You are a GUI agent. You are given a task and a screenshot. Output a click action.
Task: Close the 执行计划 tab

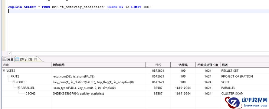[x=35, y=59]
